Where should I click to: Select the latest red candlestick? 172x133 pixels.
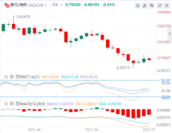tap(149, 60)
